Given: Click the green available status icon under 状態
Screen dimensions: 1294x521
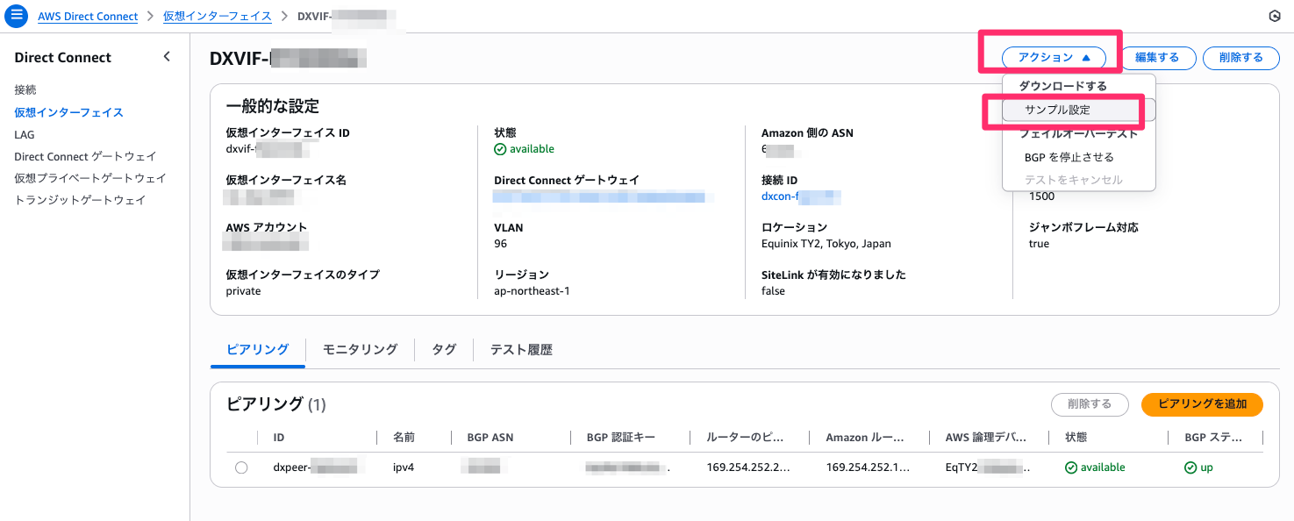Looking at the screenshot, I should [500, 149].
